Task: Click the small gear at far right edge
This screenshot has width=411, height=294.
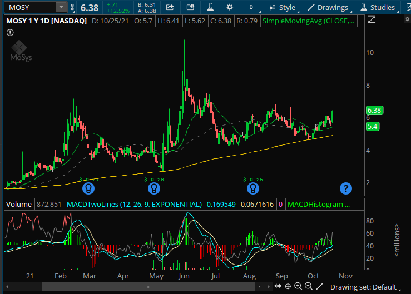Action: (x=407, y=19)
